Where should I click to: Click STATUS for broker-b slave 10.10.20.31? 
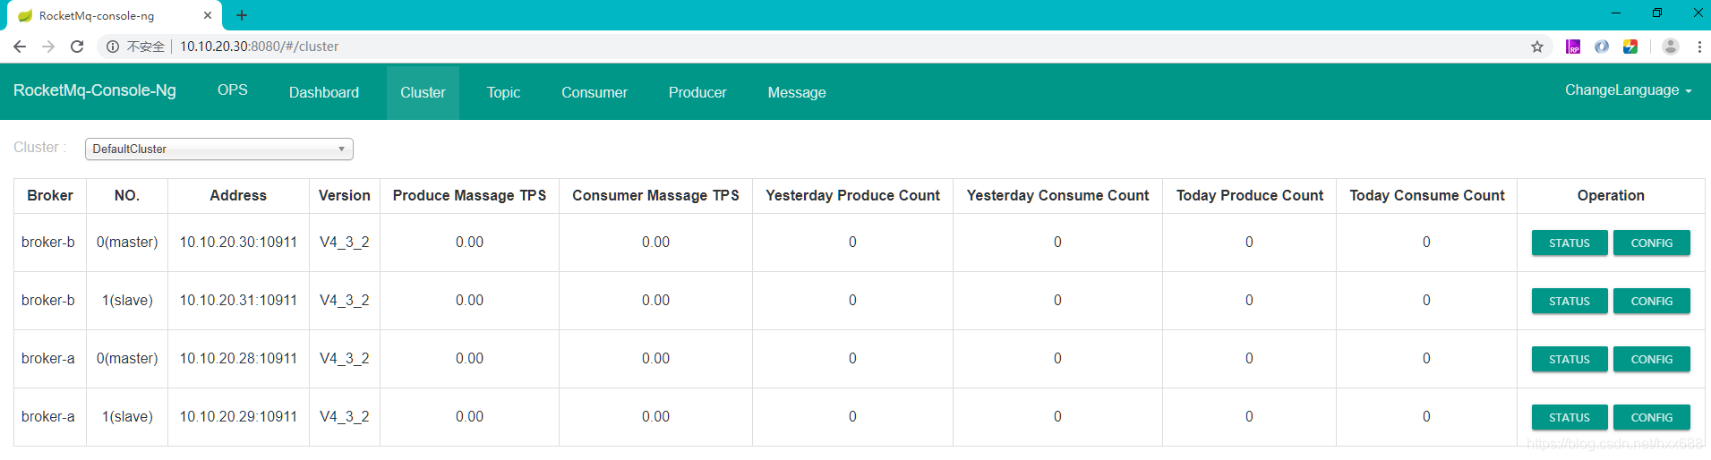[1570, 301]
